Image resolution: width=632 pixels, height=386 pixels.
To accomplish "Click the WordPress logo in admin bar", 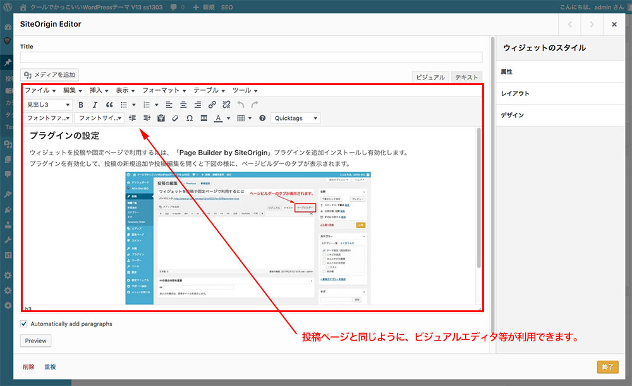I will coord(8,7).
